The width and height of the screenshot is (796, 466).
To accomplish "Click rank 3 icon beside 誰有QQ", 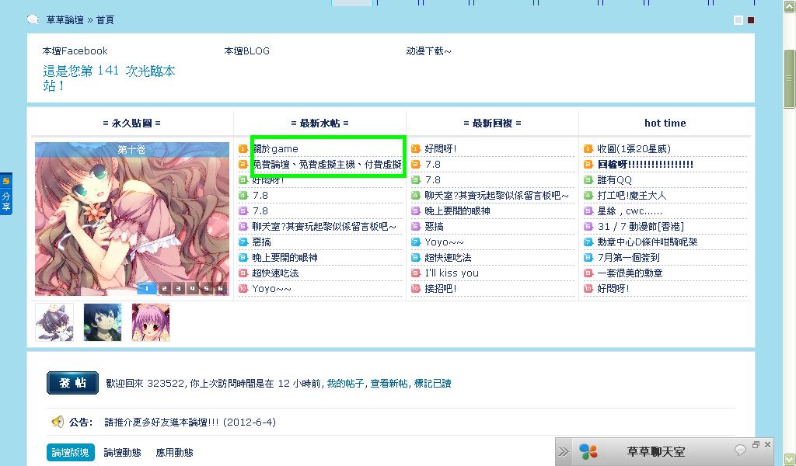I will pos(588,179).
